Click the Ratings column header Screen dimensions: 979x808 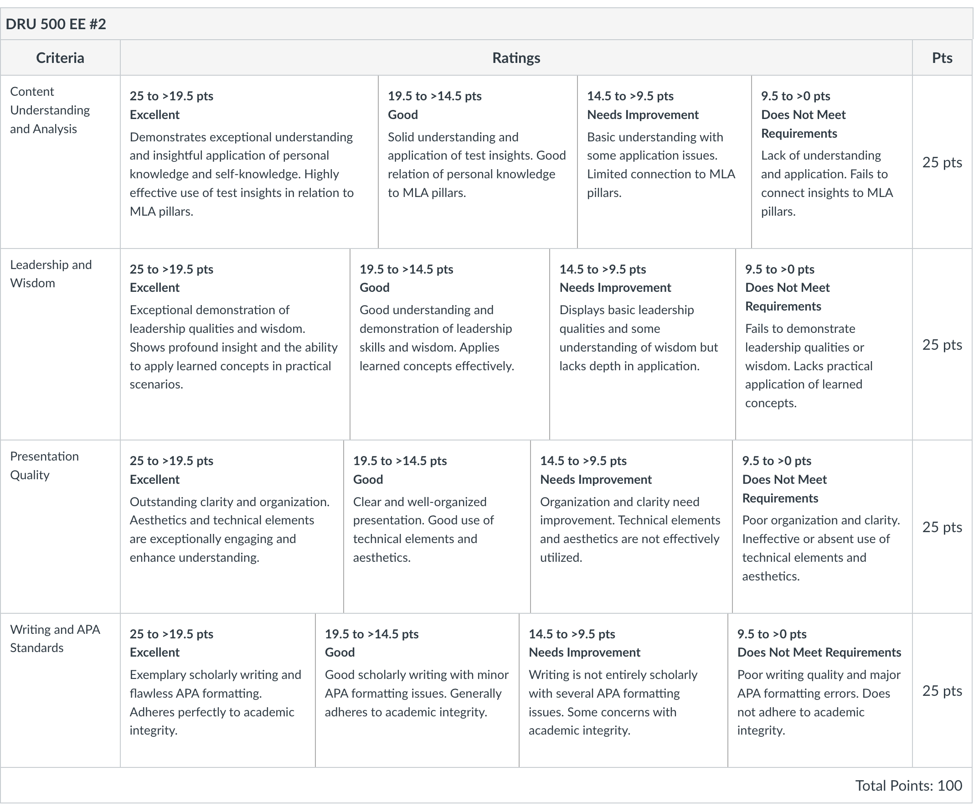click(x=516, y=58)
